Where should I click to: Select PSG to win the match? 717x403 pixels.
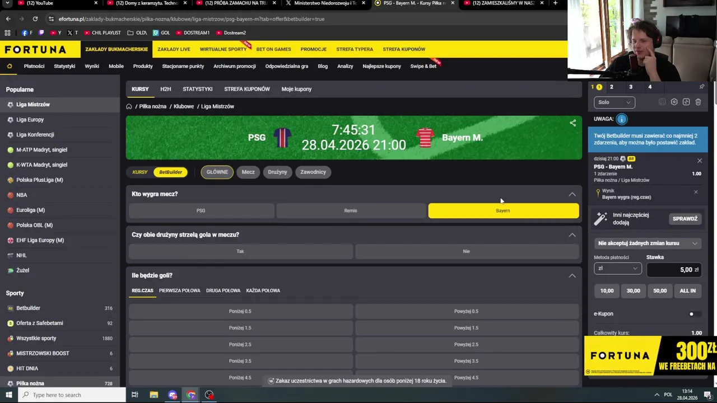201,210
